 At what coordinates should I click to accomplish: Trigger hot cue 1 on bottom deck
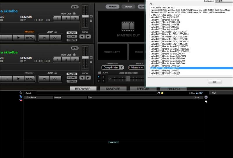click(57, 60)
